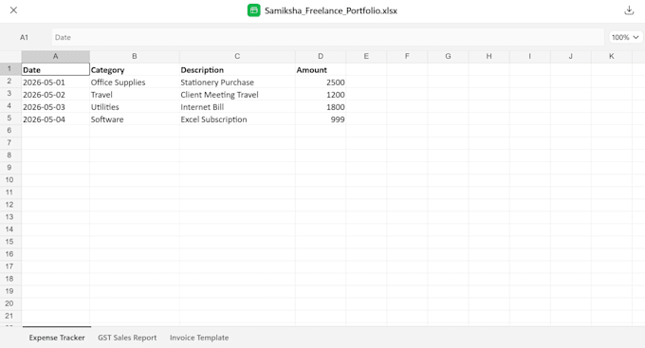Select the cell with date 2026-05-03

[56, 106]
